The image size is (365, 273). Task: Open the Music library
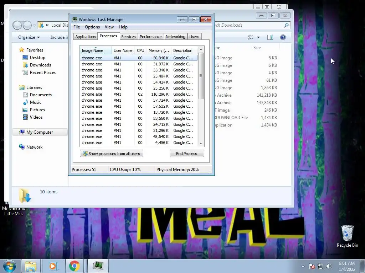coord(32,102)
